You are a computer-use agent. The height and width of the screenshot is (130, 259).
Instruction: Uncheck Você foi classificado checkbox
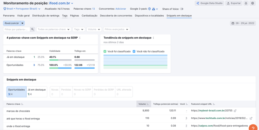105,51
